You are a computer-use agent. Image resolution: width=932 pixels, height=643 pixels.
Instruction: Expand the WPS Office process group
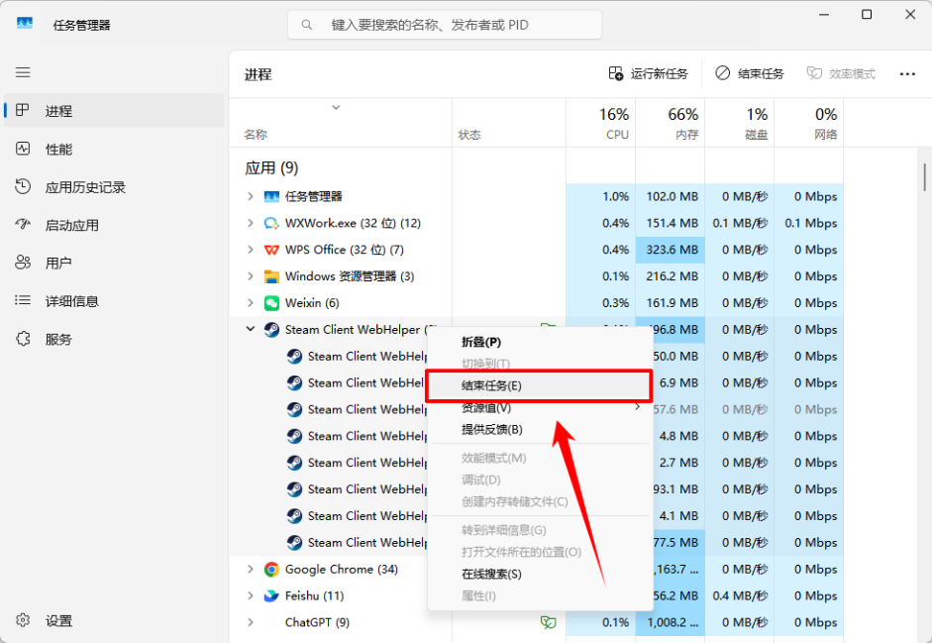click(x=251, y=250)
